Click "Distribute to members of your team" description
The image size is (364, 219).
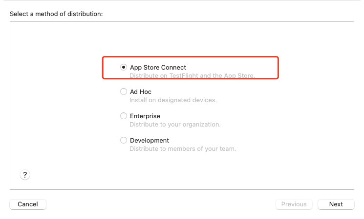click(x=183, y=148)
